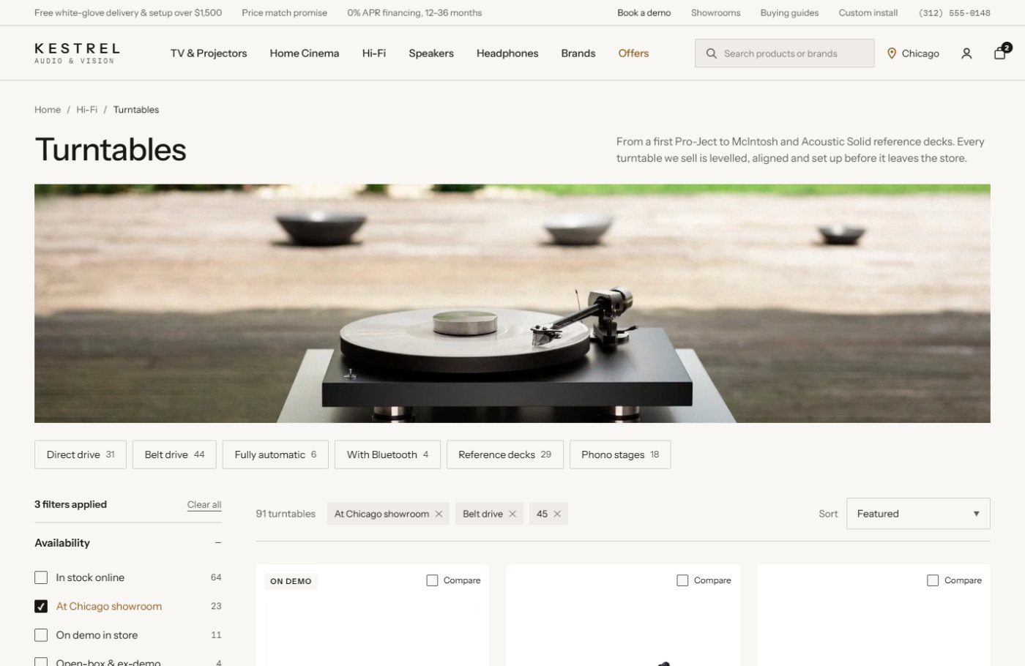Open the Hi-Fi navigation menu
The width and height of the screenshot is (1025, 666).
tap(374, 53)
